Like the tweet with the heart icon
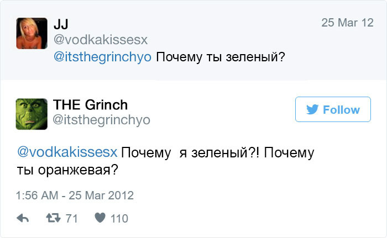This screenshot has height=238, width=387. [x=100, y=219]
